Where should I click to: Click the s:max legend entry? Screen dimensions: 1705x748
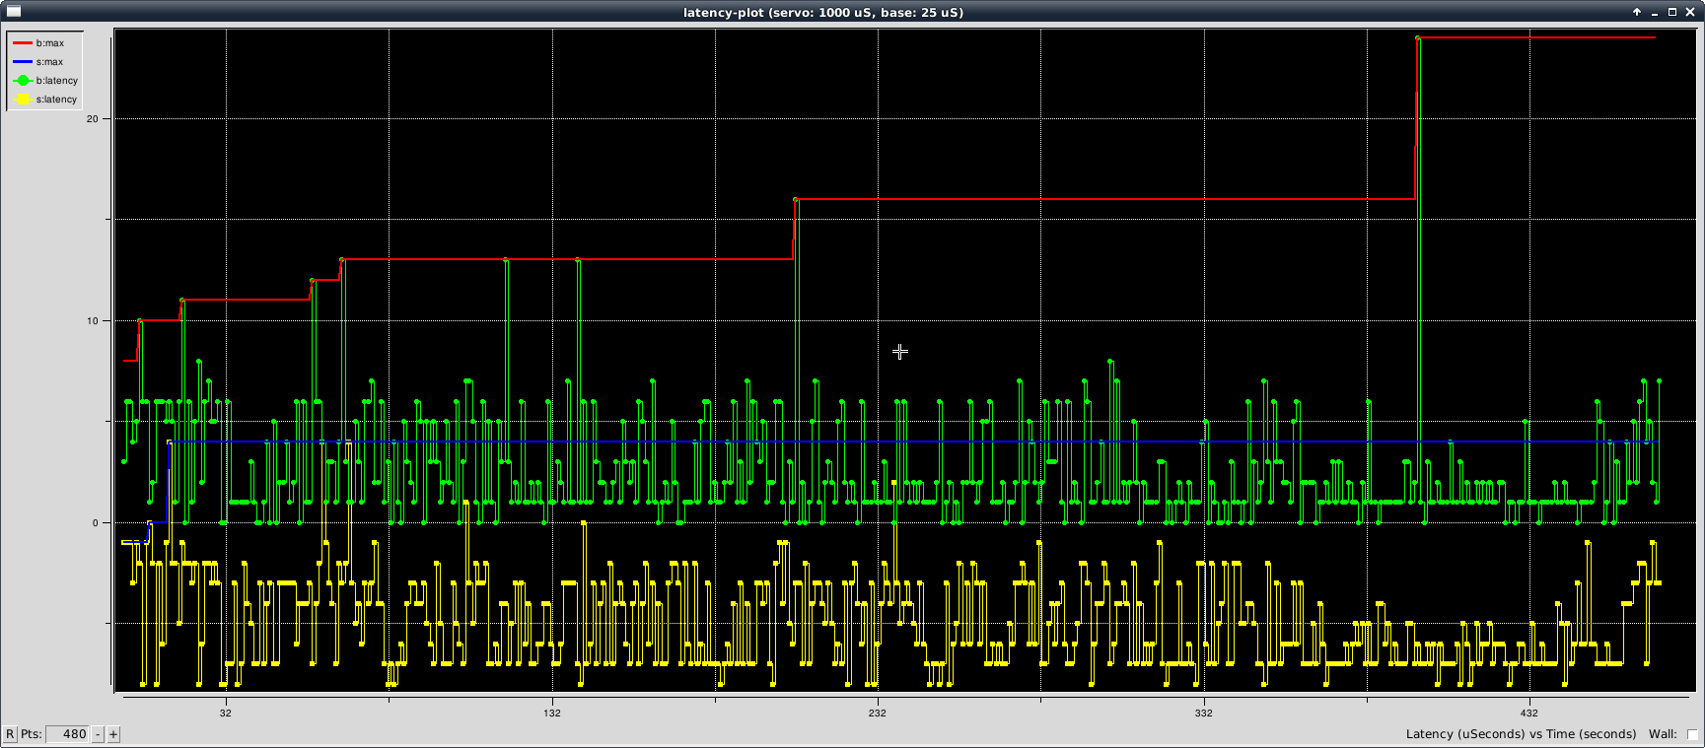tap(38, 62)
